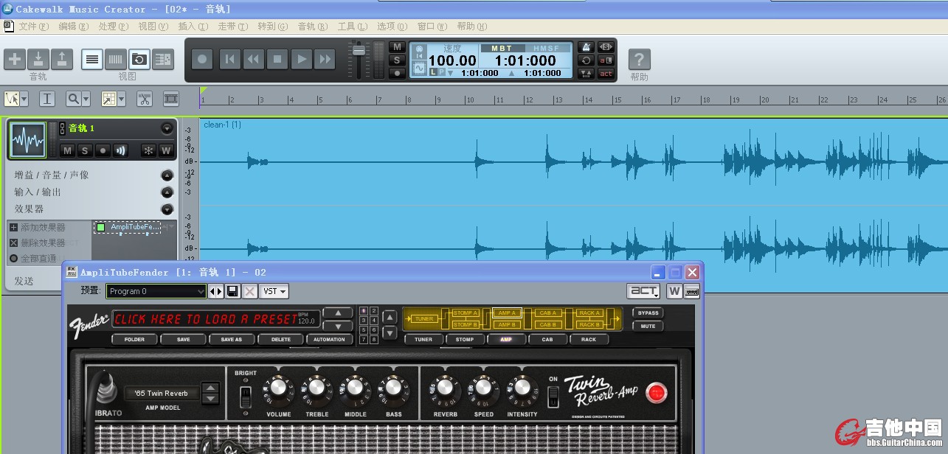Click the MUTE button in AmpliTube
The image size is (948, 454).
pos(648,326)
